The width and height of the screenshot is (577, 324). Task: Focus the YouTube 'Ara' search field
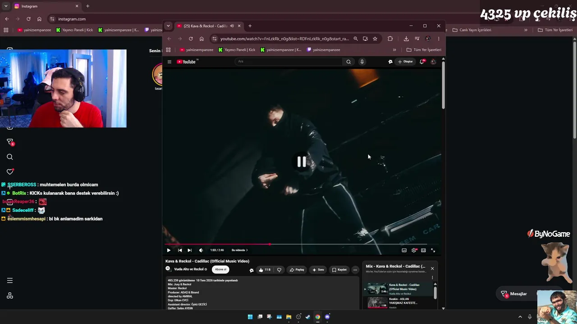click(288, 62)
